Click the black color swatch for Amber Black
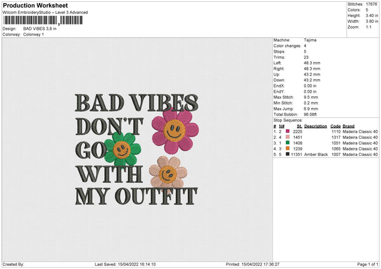The height and width of the screenshot is (269, 381). 288,154
